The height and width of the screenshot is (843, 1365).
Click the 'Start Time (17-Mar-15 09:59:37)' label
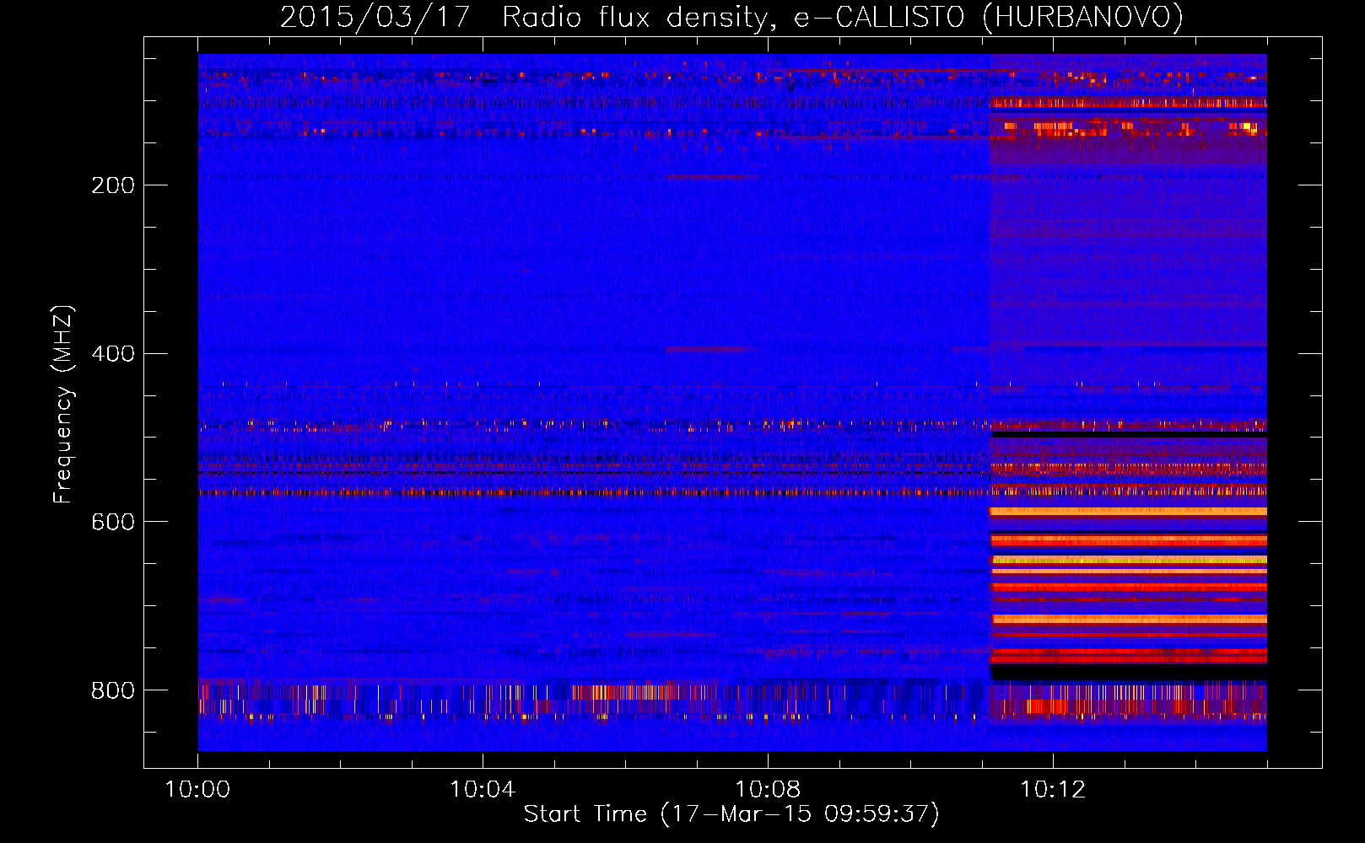[x=731, y=814]
